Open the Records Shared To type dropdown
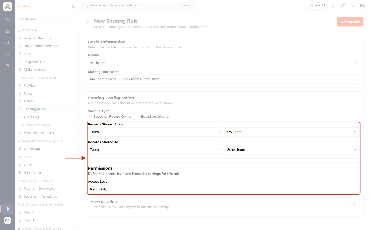369x230 pixels. pos(155,150)
